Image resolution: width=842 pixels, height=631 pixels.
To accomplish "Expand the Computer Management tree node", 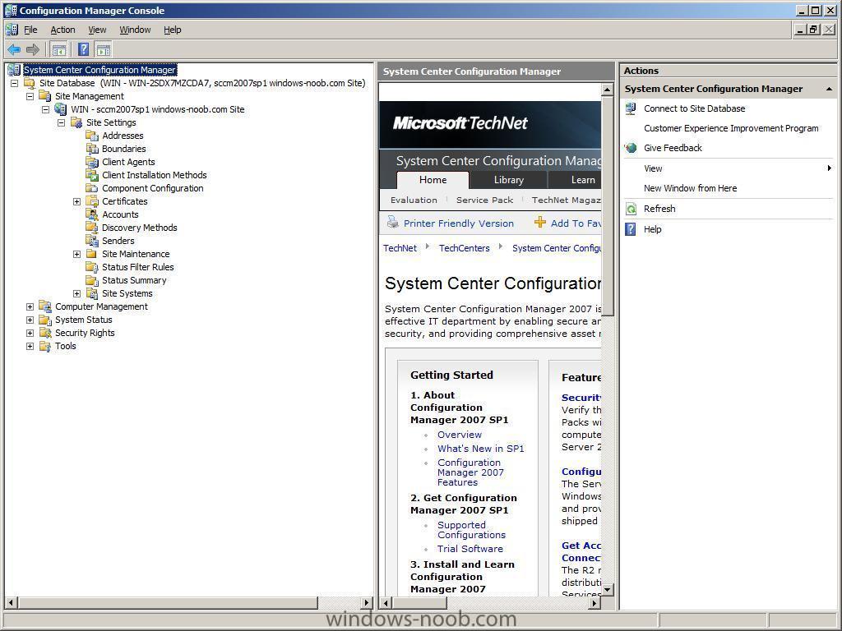I will (x=30, y=307).
